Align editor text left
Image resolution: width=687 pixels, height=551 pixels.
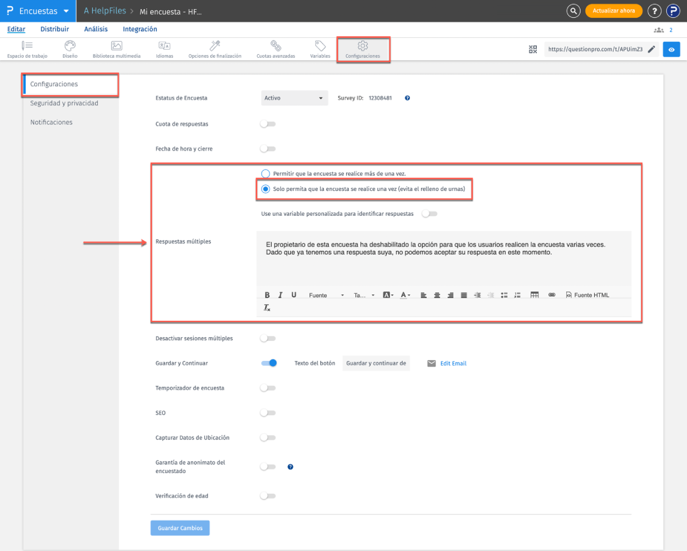pyautogui.click(x=423, y=295)
